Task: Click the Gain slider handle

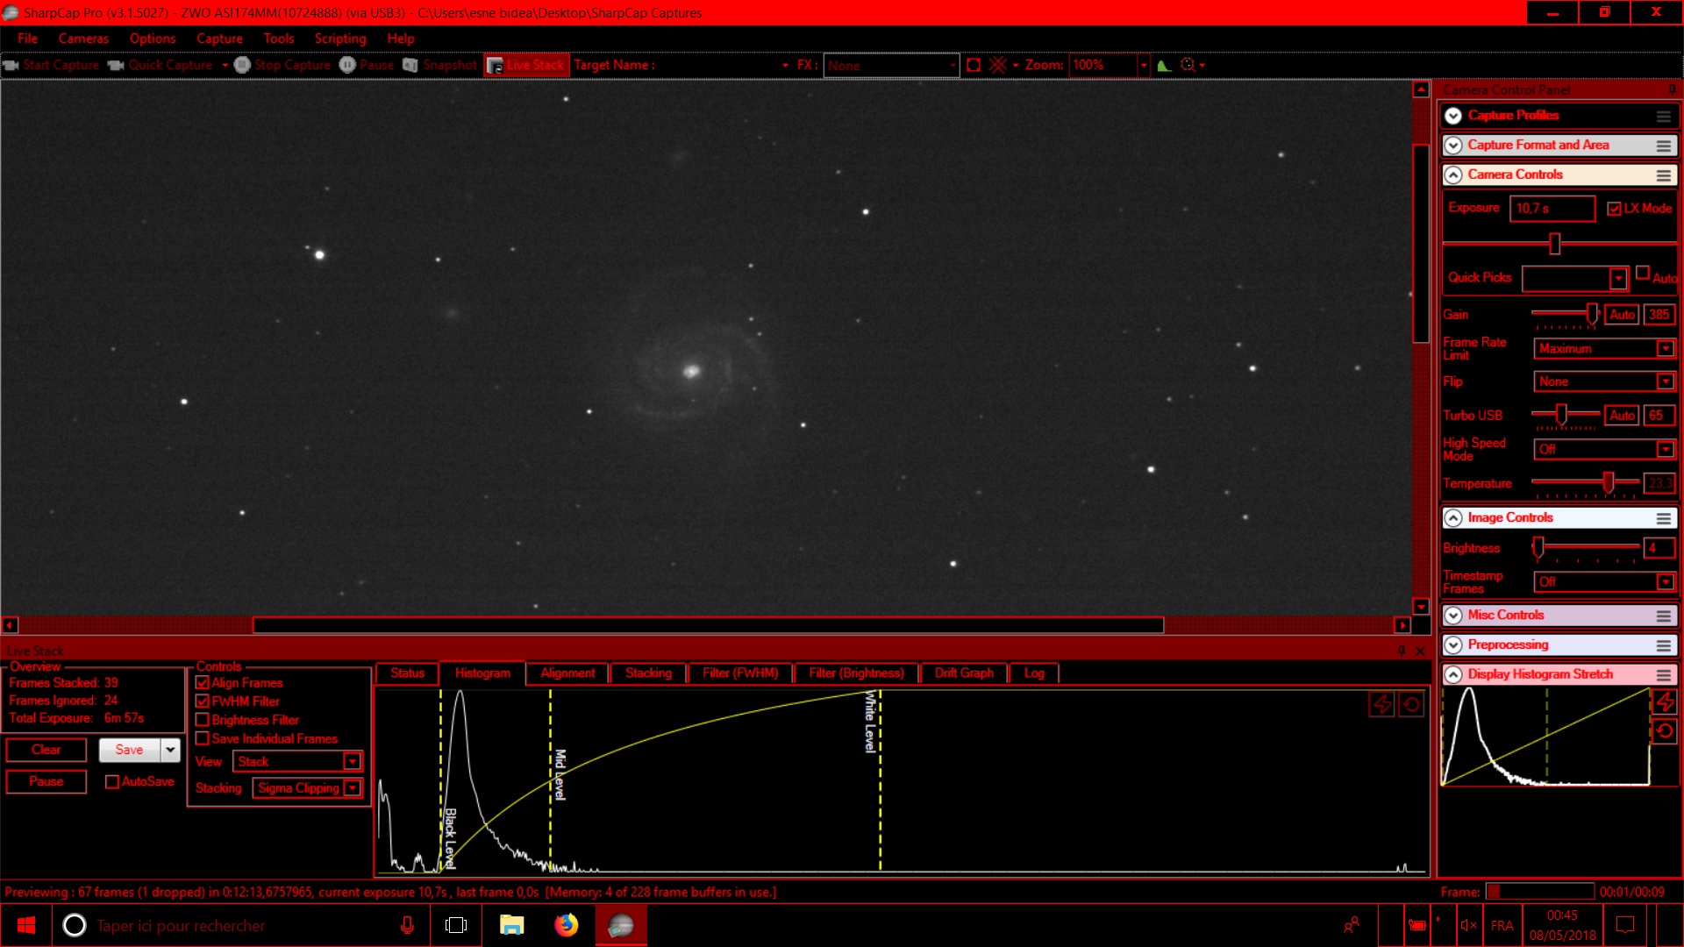Action: [1591, 314]
